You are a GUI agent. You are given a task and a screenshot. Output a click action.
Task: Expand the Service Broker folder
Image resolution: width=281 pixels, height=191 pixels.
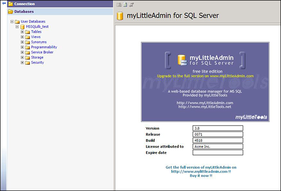pos(22,52)
